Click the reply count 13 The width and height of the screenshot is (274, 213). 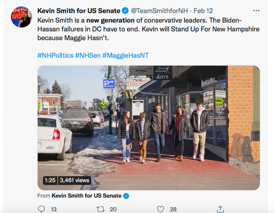tap(54, 209)
